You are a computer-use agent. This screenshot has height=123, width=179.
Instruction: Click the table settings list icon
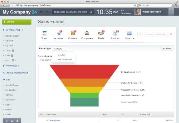tap(41, 114)
